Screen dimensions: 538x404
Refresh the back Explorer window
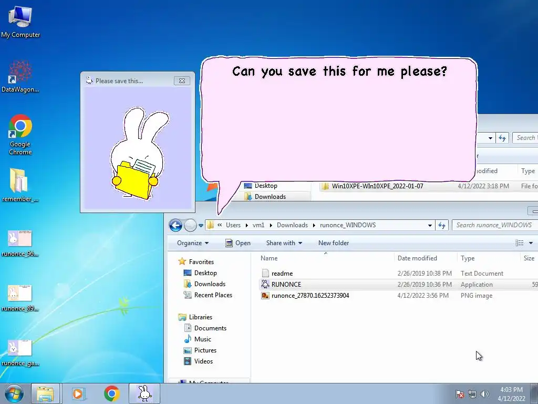[x=502, y=138]
